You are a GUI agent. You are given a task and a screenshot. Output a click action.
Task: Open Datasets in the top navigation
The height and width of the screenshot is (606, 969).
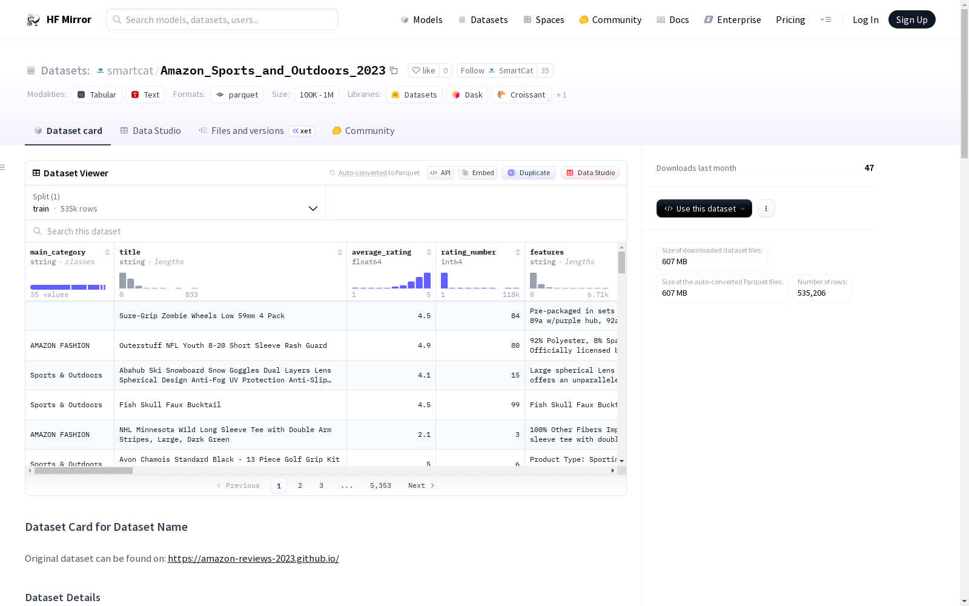click(483, 19)
